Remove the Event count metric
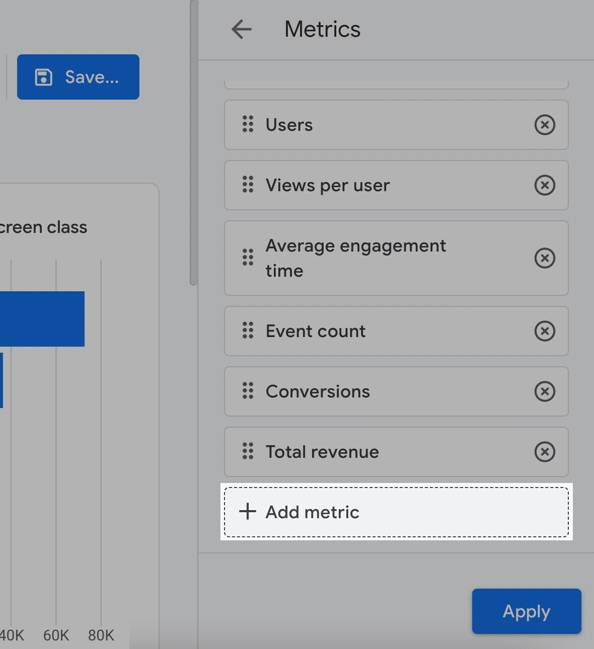The width and height of the screenshot is (594, 649). [545, 331]
